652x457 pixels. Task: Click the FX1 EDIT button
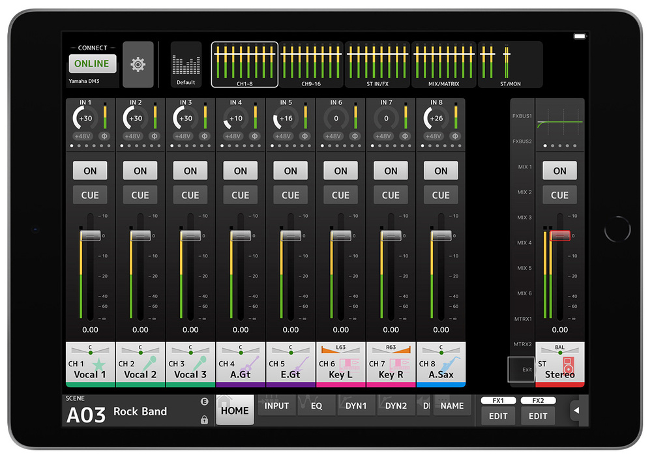(498, 415)
